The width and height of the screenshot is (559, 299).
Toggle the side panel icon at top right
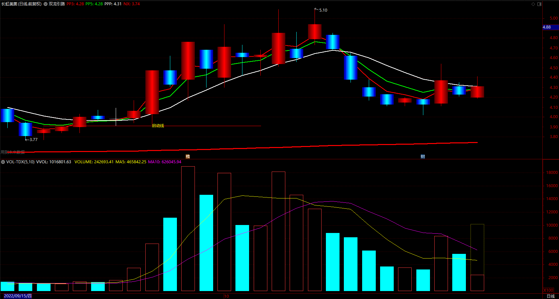coord(539,4)
